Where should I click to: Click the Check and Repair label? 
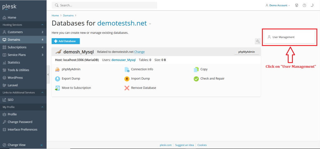(x=212, y=79)
